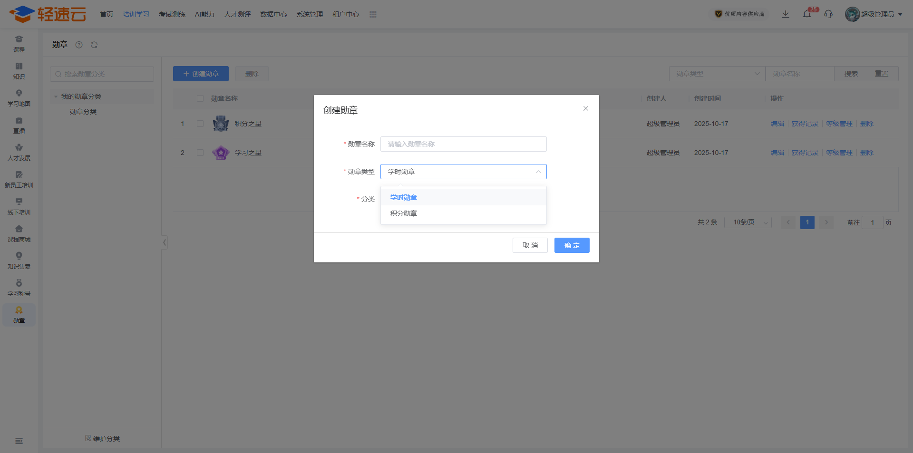Focus the 勋章名称 input in the dialog
This screenshot has width=913, height=453.
[x=463, y=144]
